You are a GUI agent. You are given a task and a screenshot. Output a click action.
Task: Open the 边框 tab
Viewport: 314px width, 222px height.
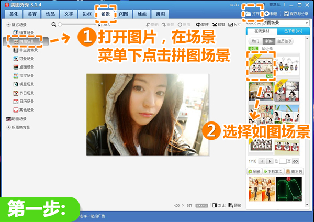pos(87,14)
